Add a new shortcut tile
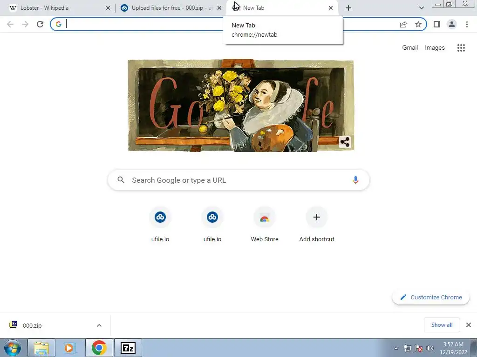Screen dimensions: 477x357 pyautogui.click(x=317, y=225)
